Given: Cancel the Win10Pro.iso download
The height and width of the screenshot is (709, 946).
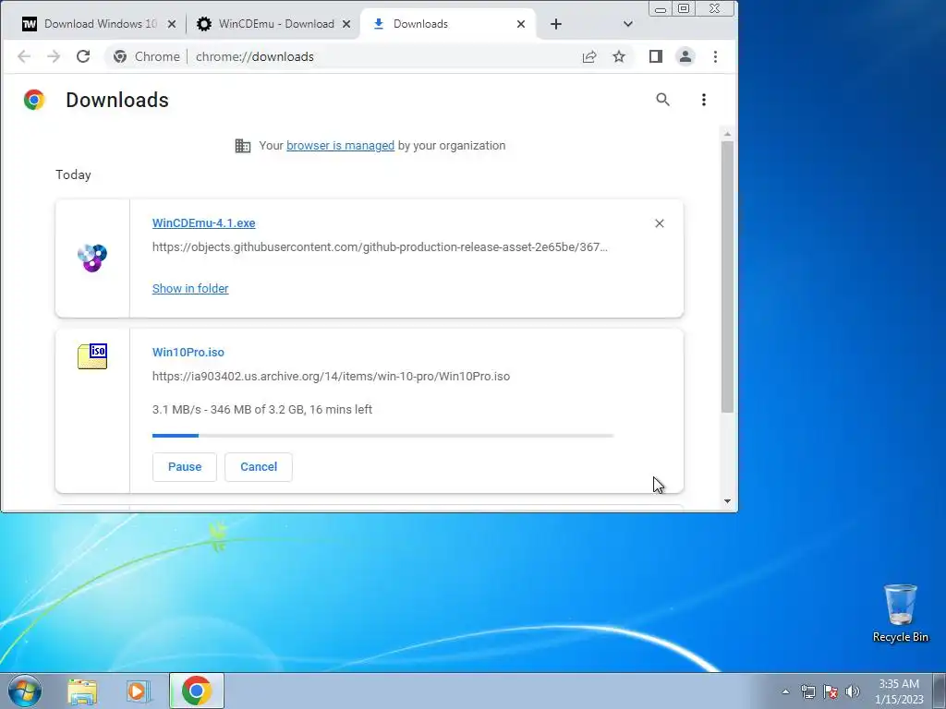Looking at the screenshot, I should (x=259, y=467).
